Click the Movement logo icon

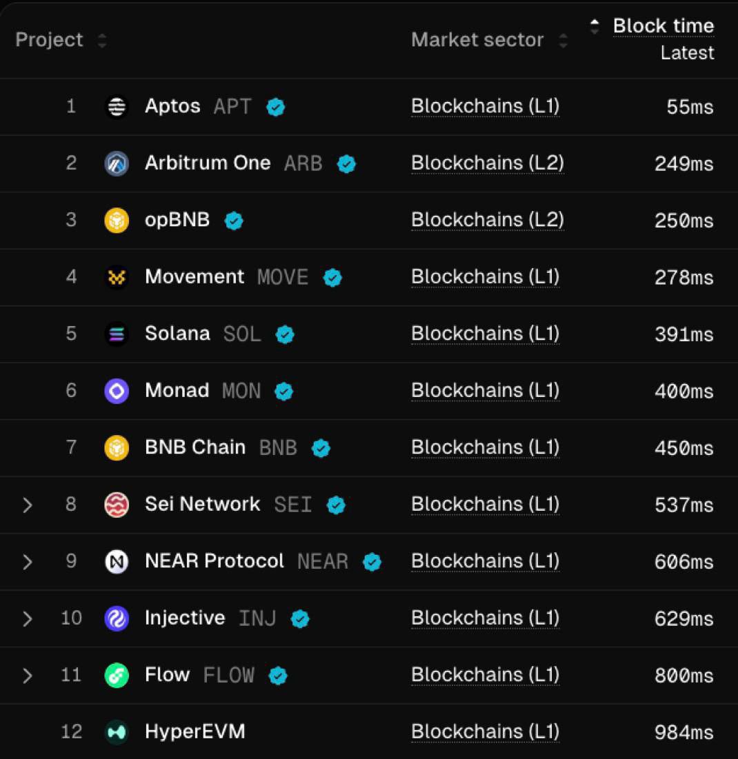(x=117, y=277)
